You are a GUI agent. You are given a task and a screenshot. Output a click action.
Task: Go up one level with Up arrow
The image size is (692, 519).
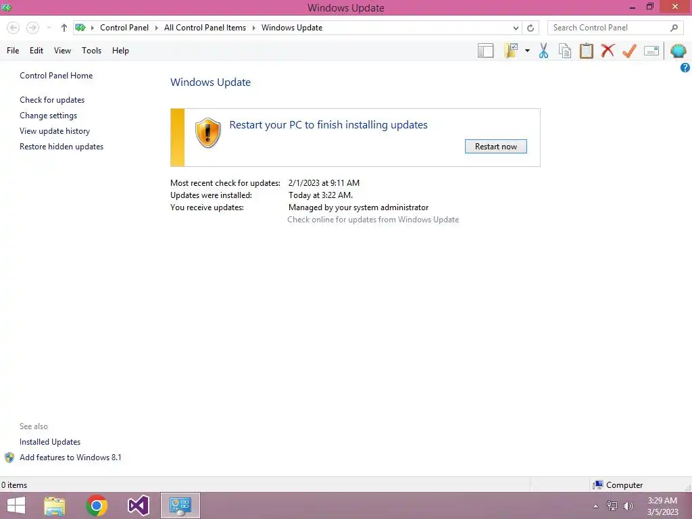[64, 28]
